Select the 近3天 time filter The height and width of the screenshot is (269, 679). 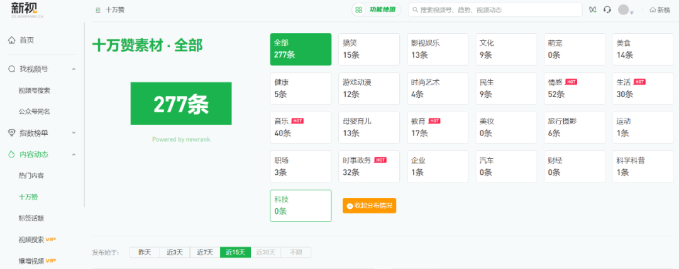pos(175,252)
